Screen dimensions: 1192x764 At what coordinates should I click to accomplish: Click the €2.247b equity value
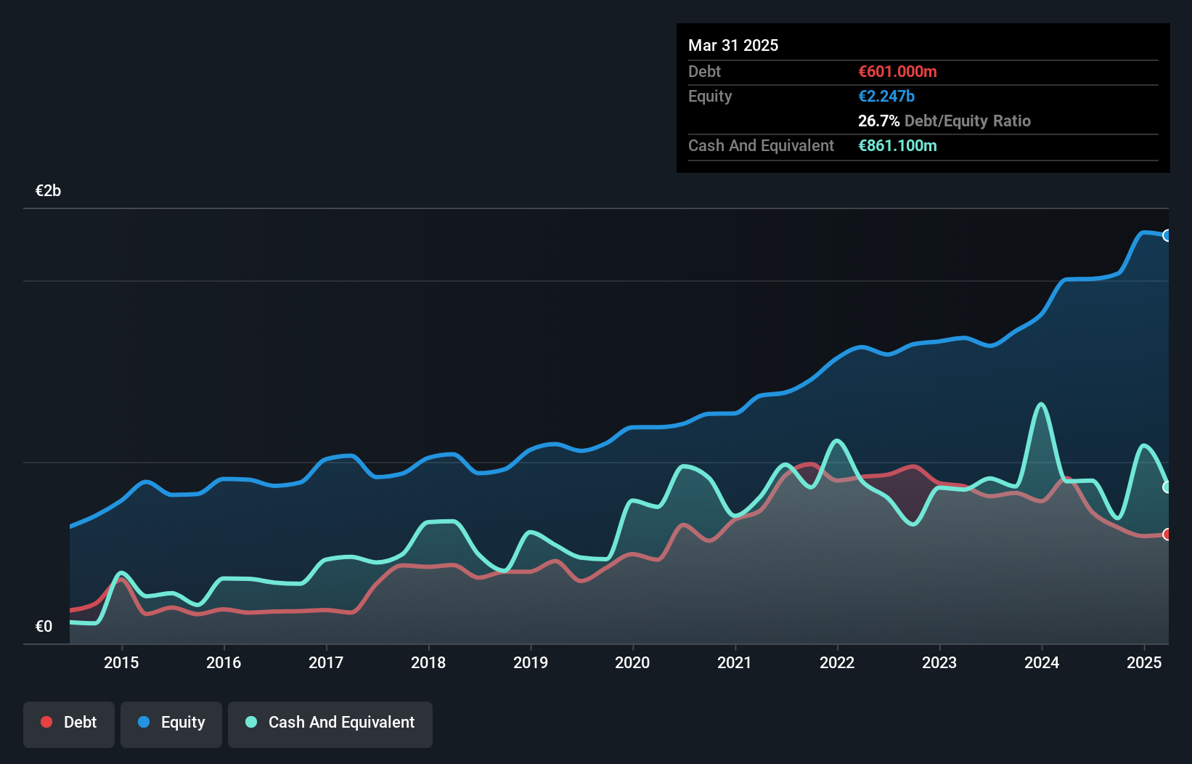click(886, 96)
